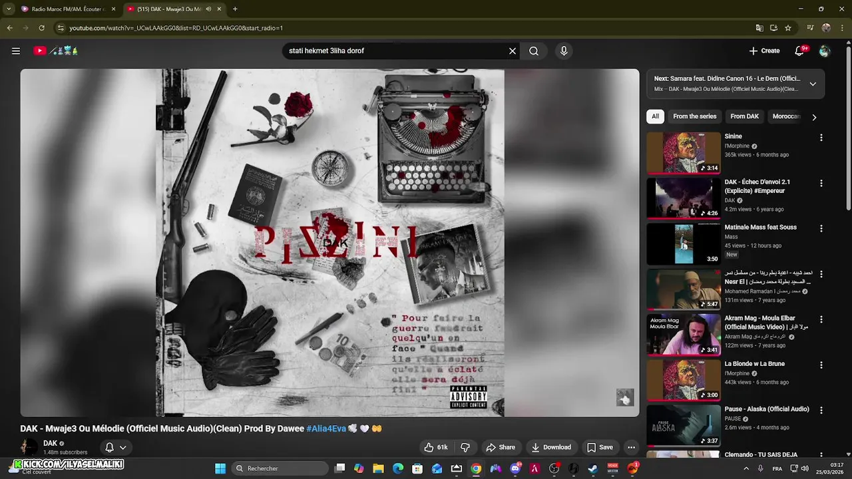The height and width of the screenshot is (479, 852).
Task: Open options for Échec D'envoi 2.1
Action: [x=821, y=183]
